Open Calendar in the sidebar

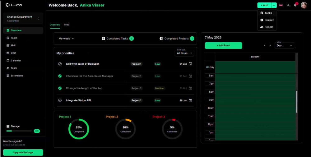23,60
